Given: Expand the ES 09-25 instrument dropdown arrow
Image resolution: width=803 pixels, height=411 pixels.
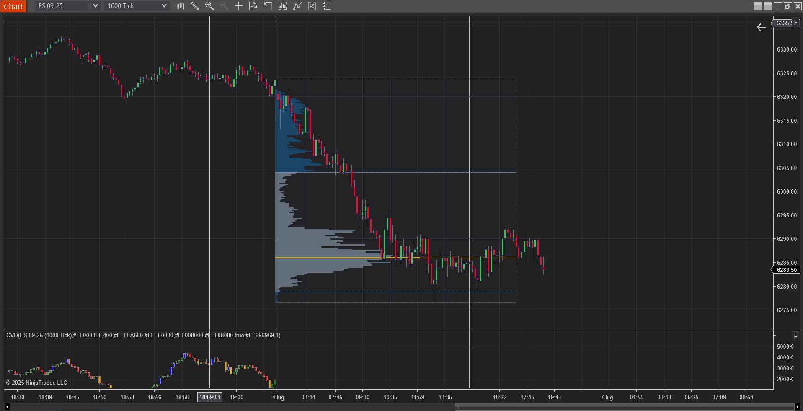Looking at the screenshot, I should point(96,6).
